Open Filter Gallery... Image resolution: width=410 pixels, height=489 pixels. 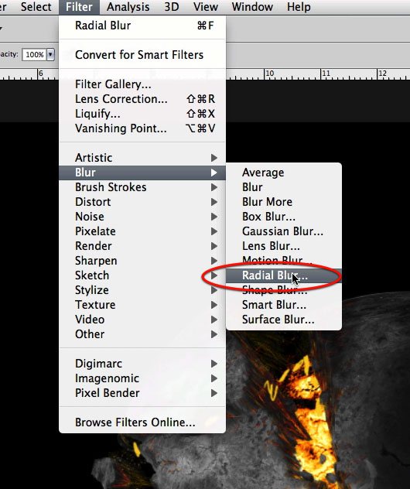142,84
